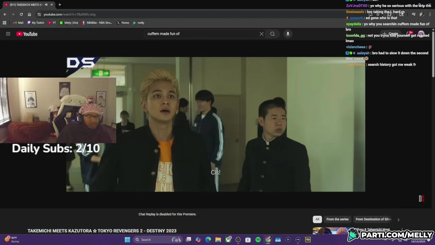Click the taskbar date 10/15/2025
This screenshot has height=245, width=435.
418,241
